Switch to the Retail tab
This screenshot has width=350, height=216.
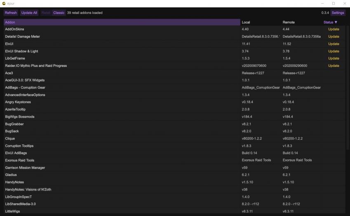point(46,13)
